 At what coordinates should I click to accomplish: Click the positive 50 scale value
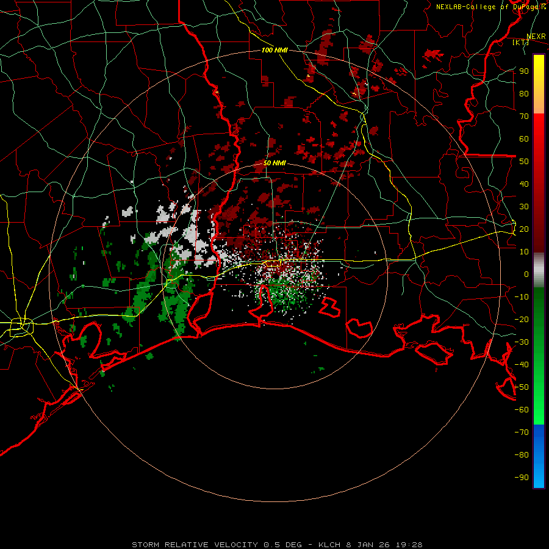524,162
